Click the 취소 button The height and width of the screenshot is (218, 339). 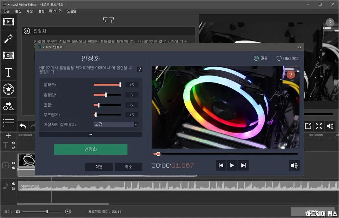[128, 167]
